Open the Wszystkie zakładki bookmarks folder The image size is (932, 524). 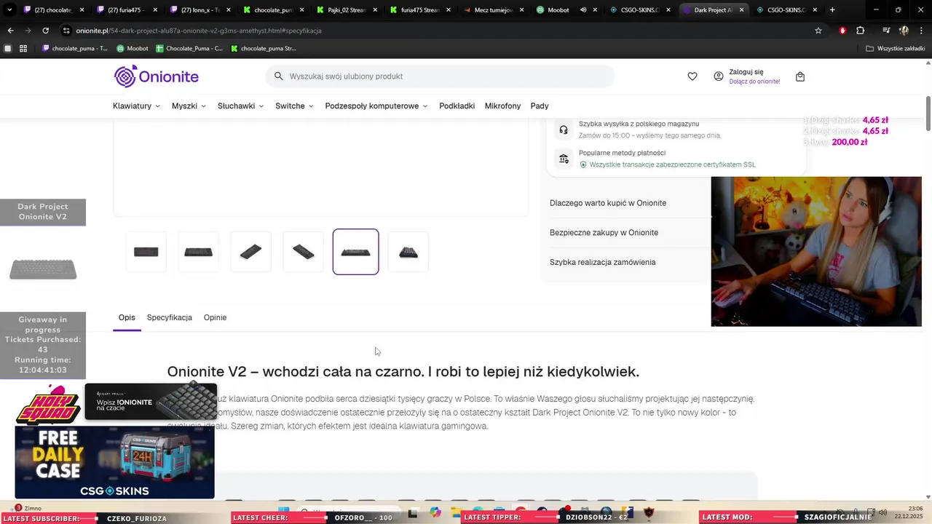coord(896,49)
